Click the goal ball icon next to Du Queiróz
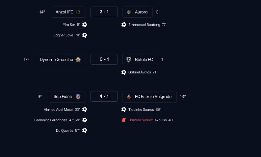 [x=85, y=130]
